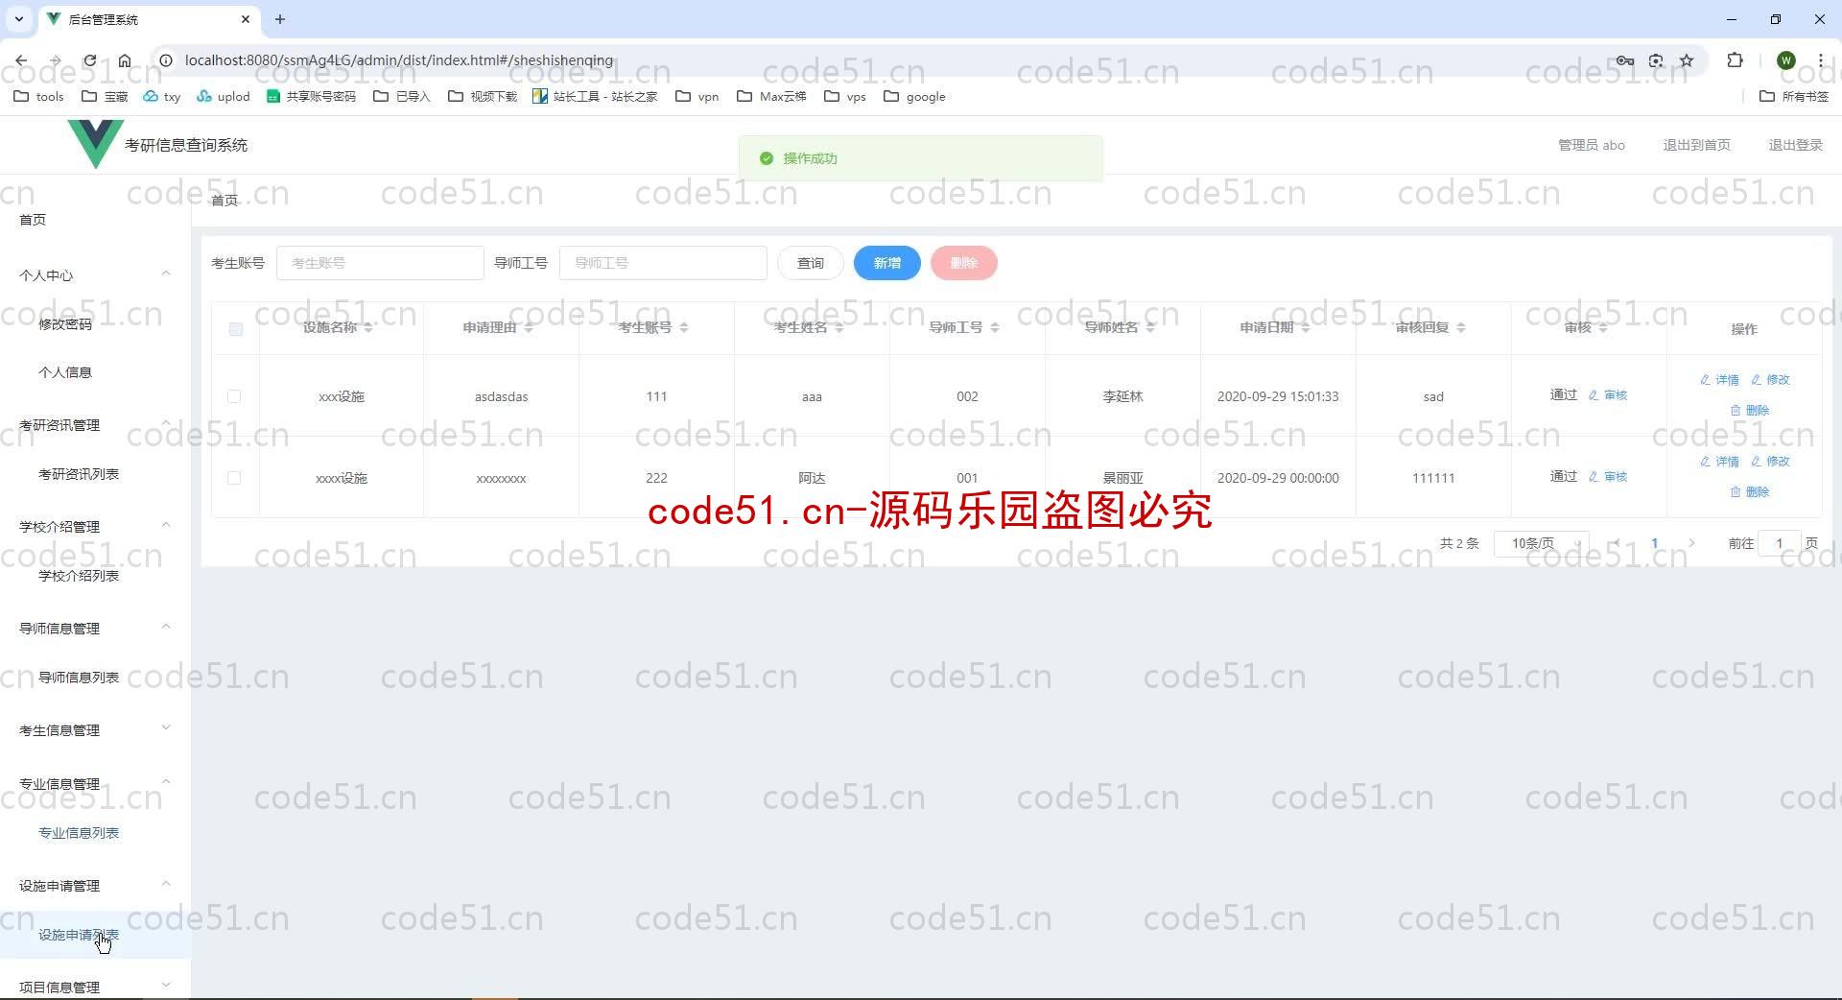Collapse the 考研资讯管理 sidebar group
This screenshot has width=1842, height=1000.
pyautogui.click(x=95, y=425)
